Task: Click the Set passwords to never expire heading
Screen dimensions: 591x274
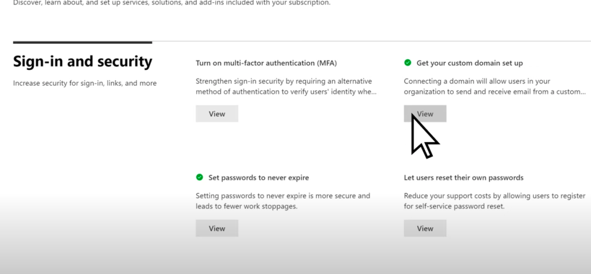Action: pyautogui.click(x=259, y=178)
